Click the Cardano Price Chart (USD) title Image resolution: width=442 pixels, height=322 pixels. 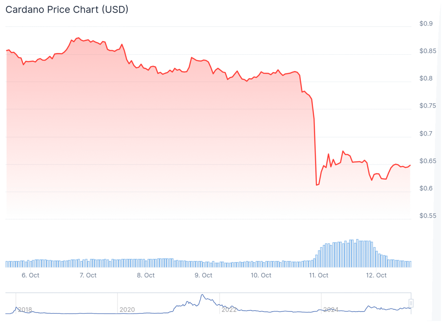tap(67, 10)
